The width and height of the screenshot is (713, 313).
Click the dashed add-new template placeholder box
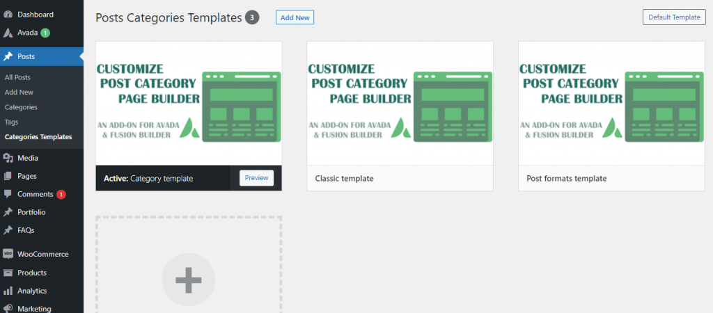pyautogui.click(x=189, y=264)
